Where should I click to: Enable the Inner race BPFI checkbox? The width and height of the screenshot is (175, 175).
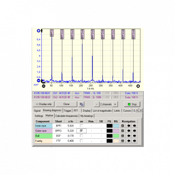pyautogui.click(x=81, y=126)
